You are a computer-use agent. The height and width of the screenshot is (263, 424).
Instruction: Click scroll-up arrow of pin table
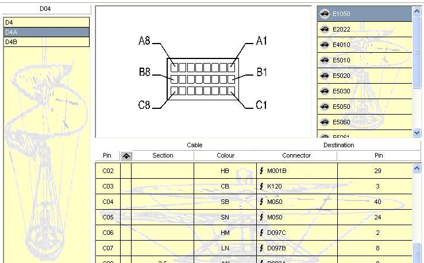pos(417,168)
